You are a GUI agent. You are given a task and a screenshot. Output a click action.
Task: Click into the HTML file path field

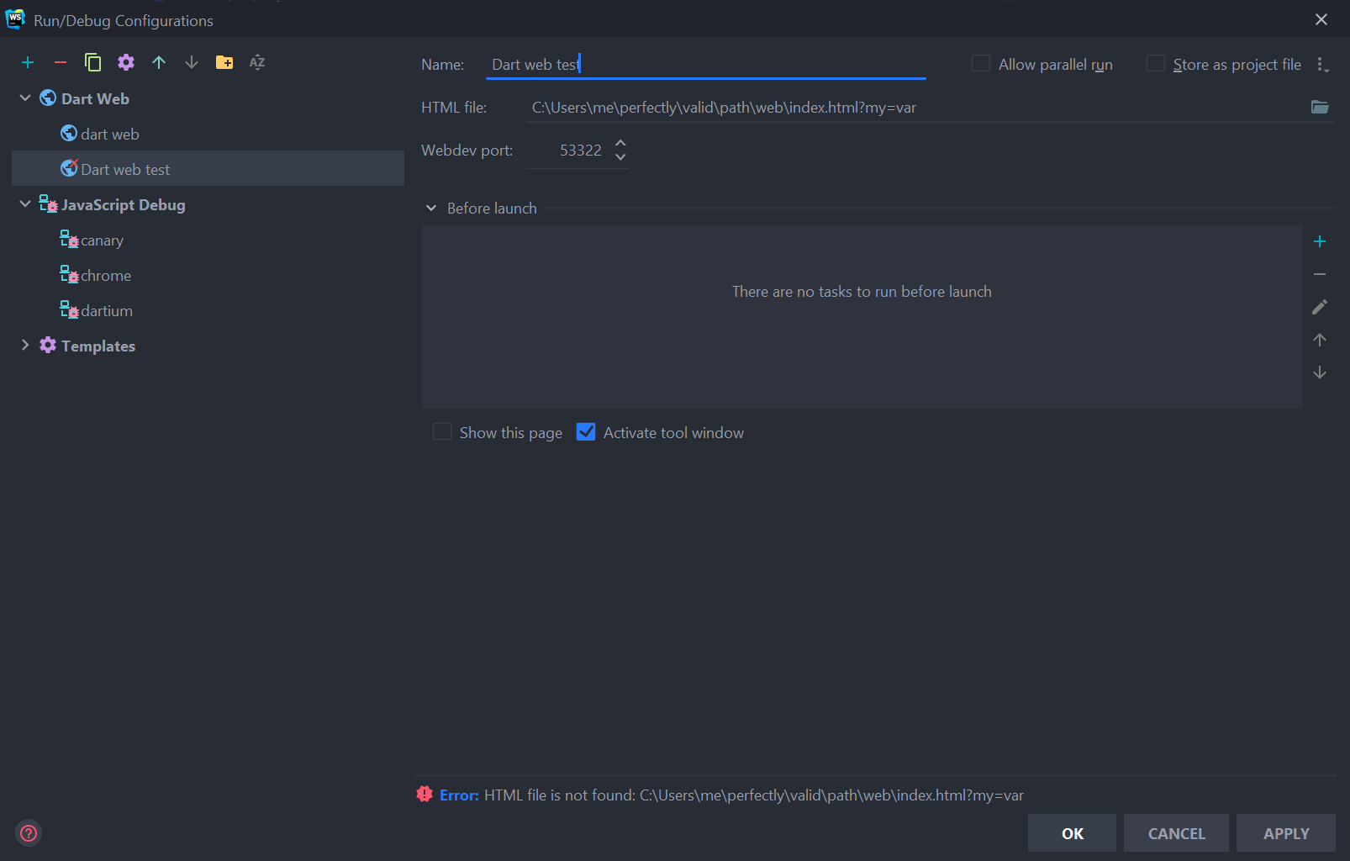[916, 108]
